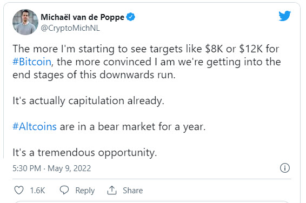
Task: Click the 5:30 PM · May 9, 2022 timestamp
Action: pos(52,168)
